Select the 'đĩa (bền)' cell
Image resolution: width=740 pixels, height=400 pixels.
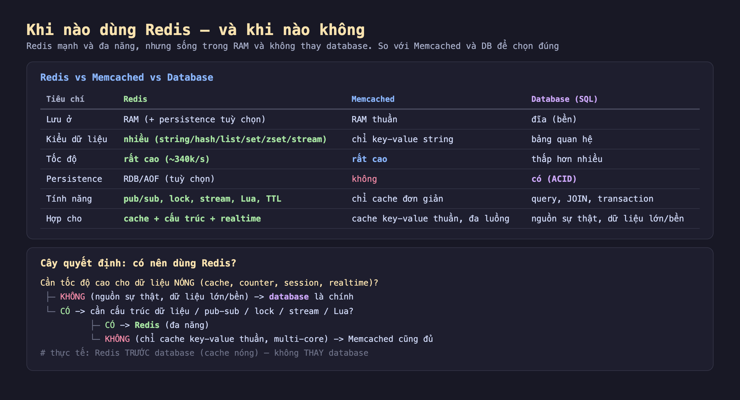554,119
